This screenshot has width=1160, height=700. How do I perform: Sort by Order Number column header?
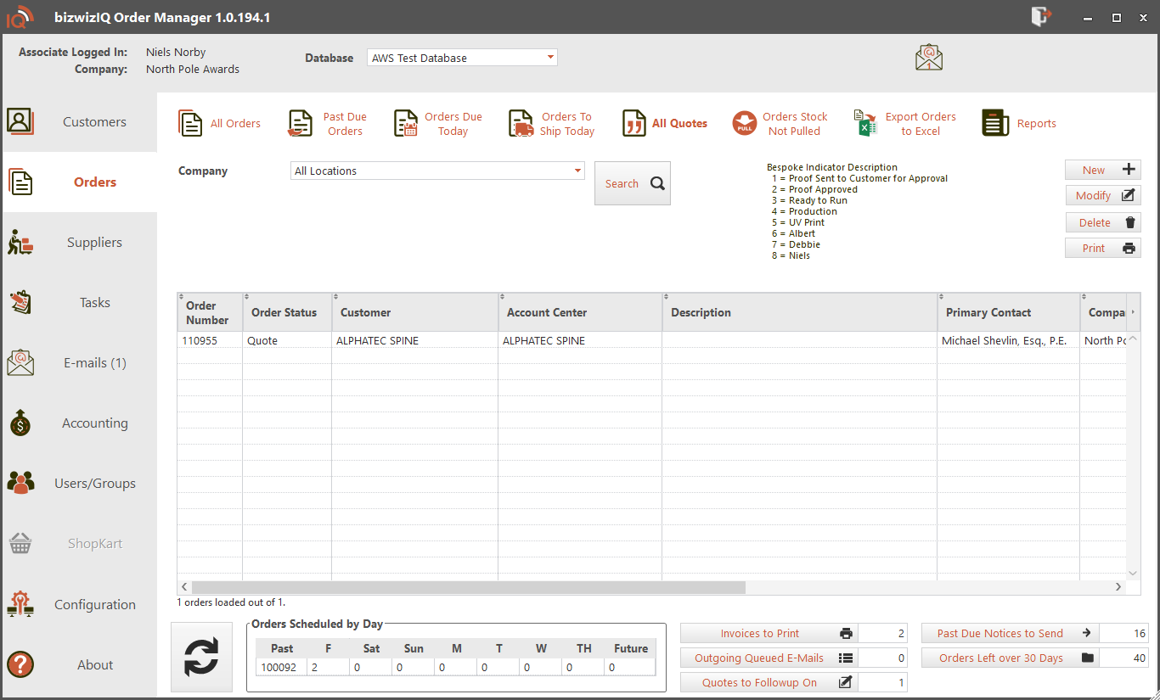208,313
